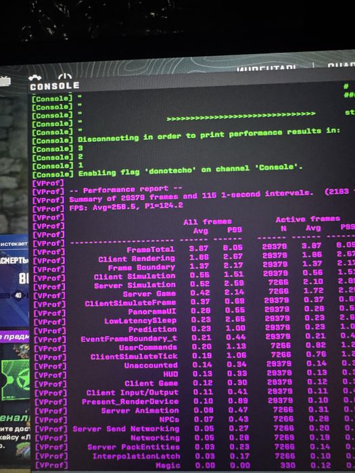Click the PanoramaUI row label

click(152, 312)
